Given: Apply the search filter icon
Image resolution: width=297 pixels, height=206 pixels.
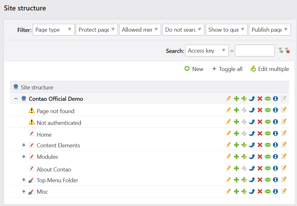Looking at the screenshot, I should click(281, 51).
